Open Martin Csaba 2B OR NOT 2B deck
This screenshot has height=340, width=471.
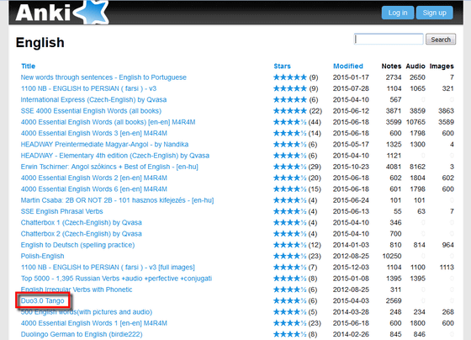coord(117,200)
